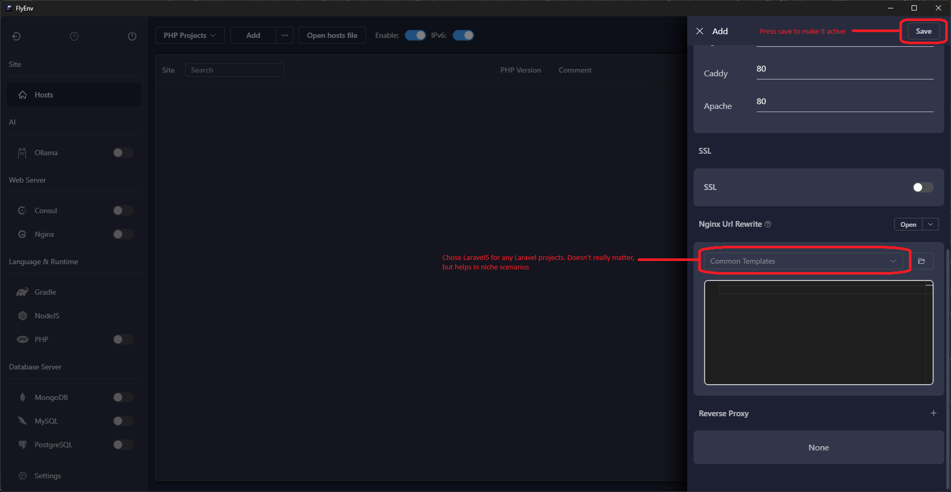Screen dimensions: 951x492
Task: Click Open hosts file button
Action: tap(332, 35)
